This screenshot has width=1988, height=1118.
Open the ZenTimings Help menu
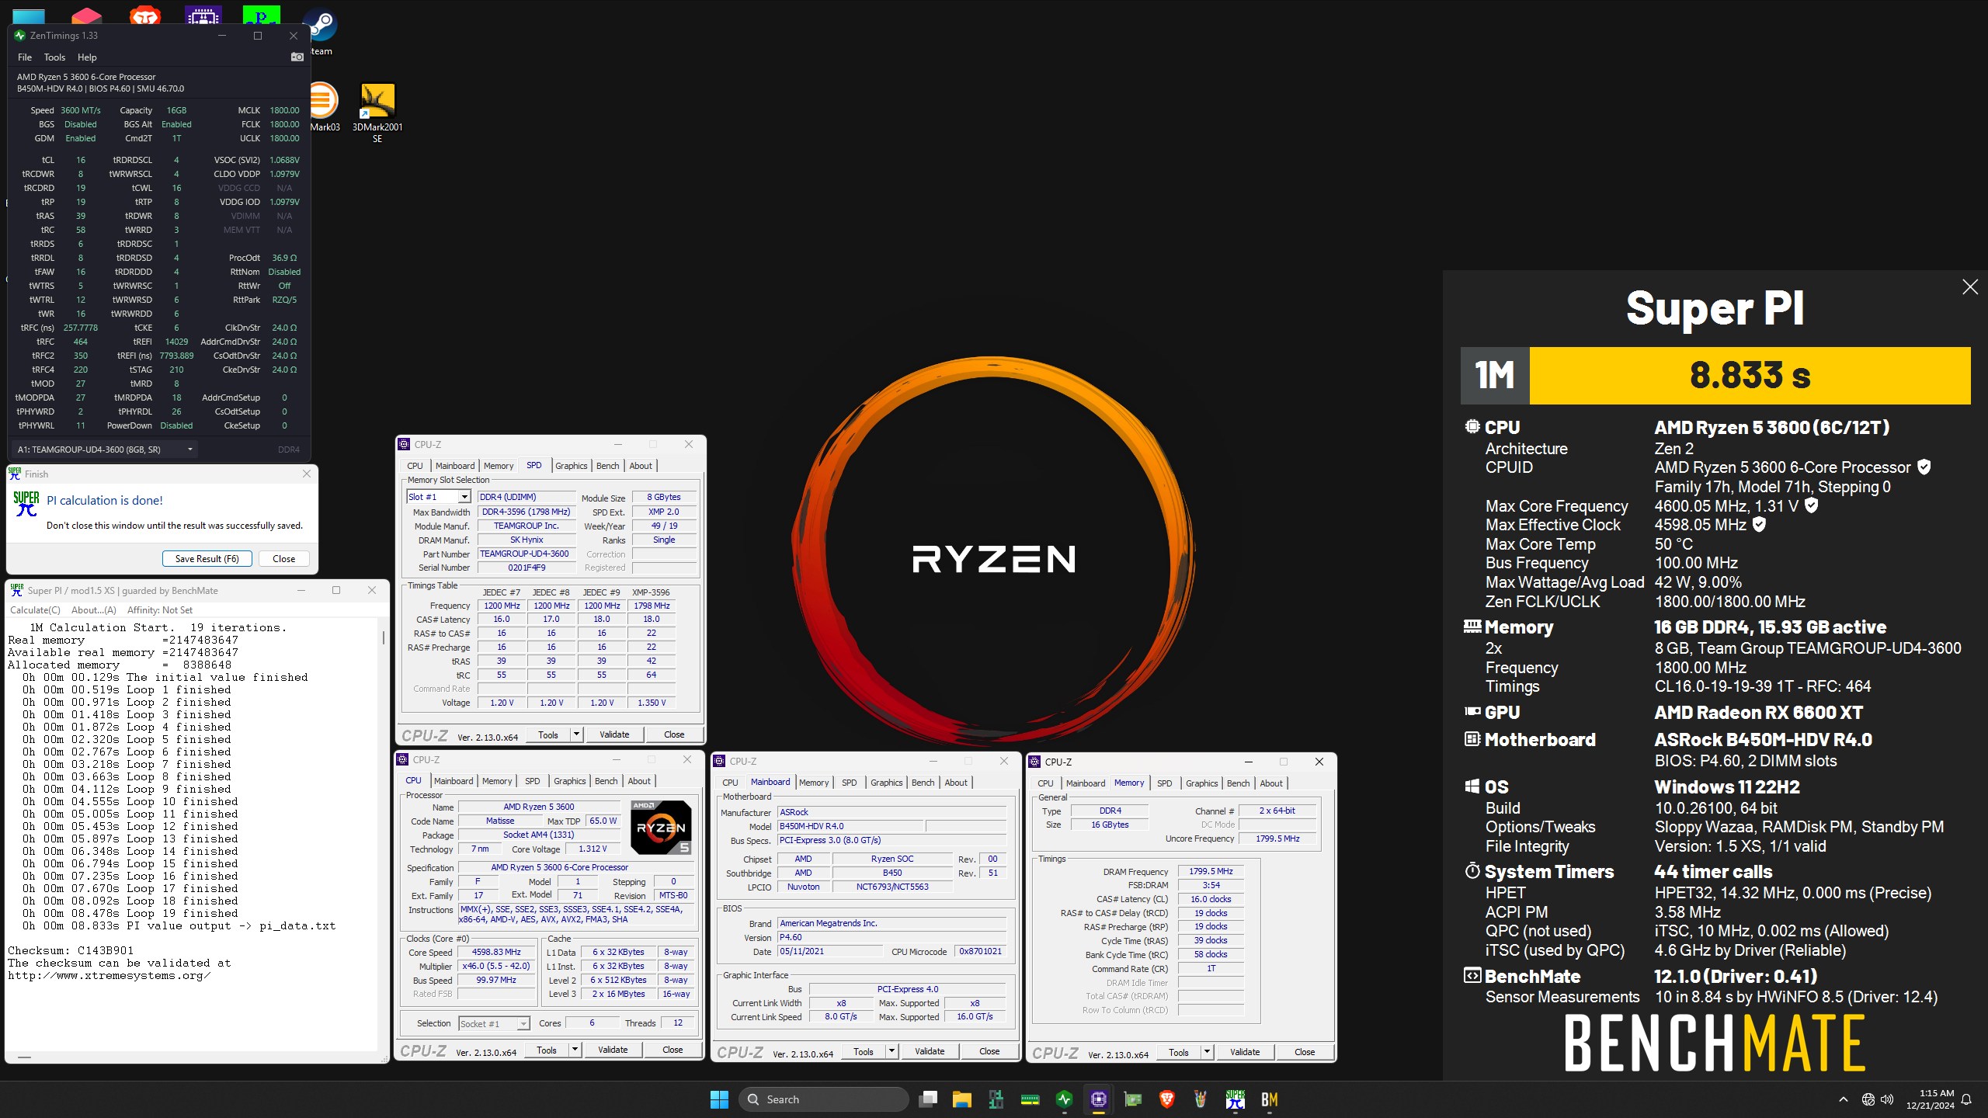[x=87, y=57]
